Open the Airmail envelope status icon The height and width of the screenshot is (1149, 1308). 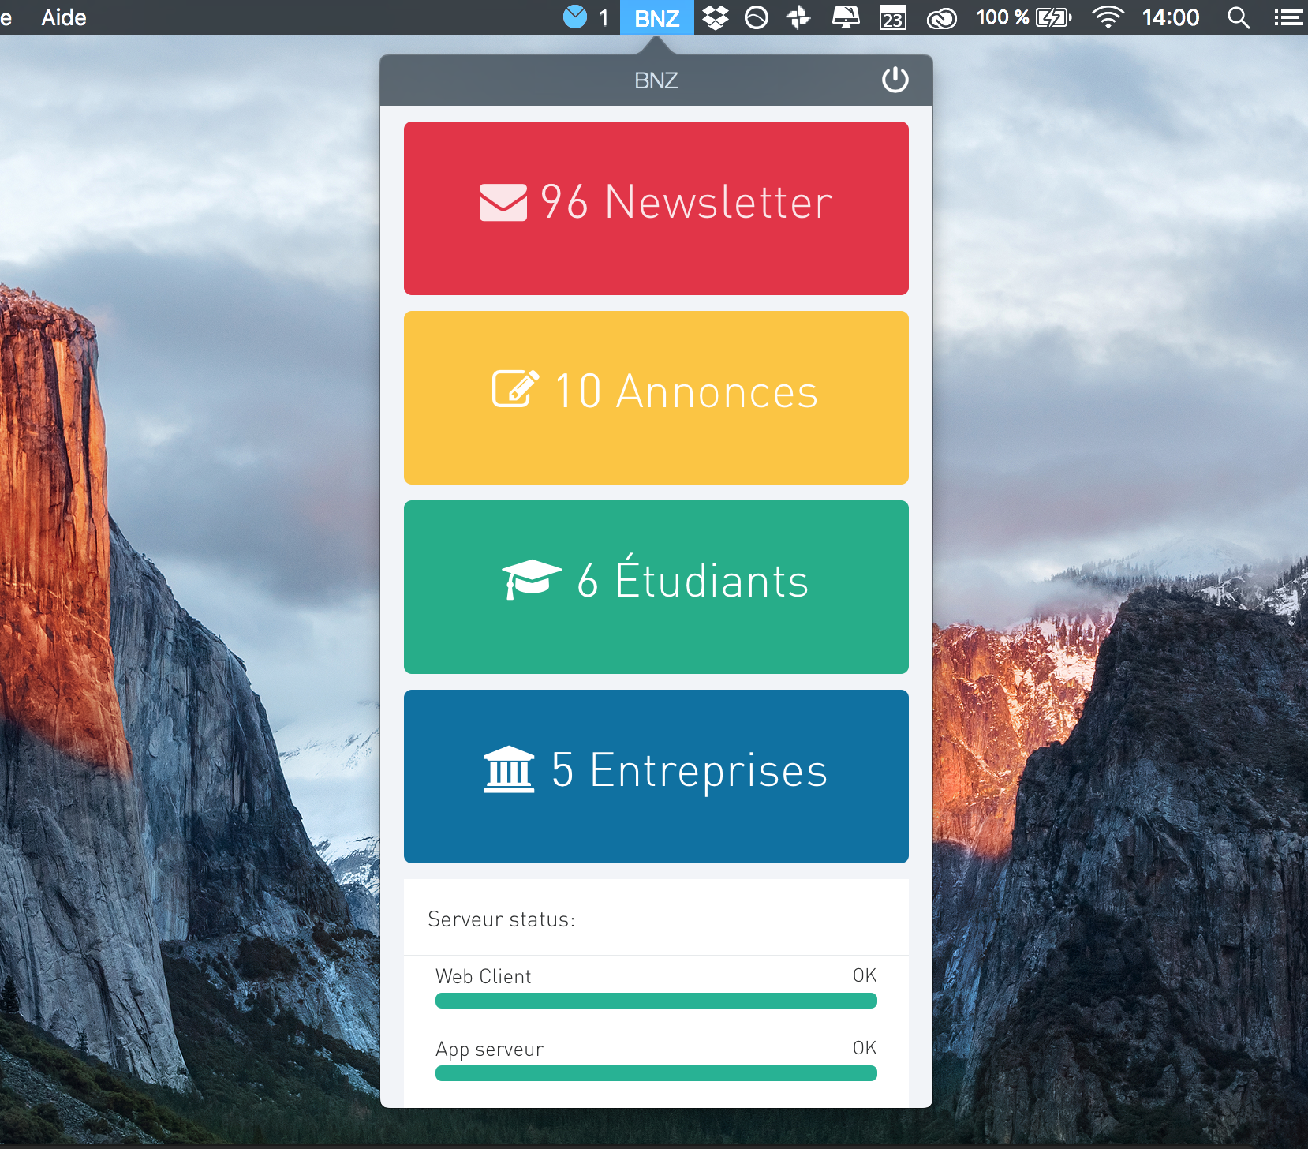575,17
